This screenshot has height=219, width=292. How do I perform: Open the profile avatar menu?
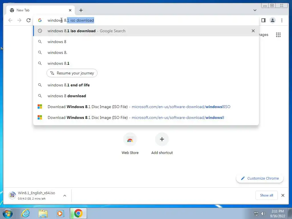coord(273,20)
